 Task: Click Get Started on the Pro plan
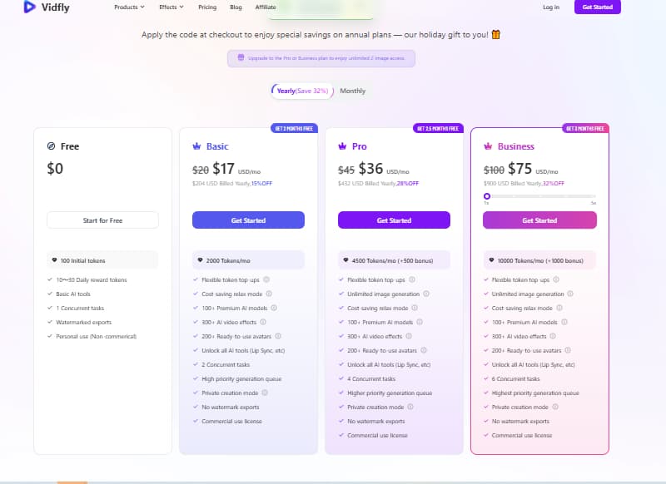393,220
